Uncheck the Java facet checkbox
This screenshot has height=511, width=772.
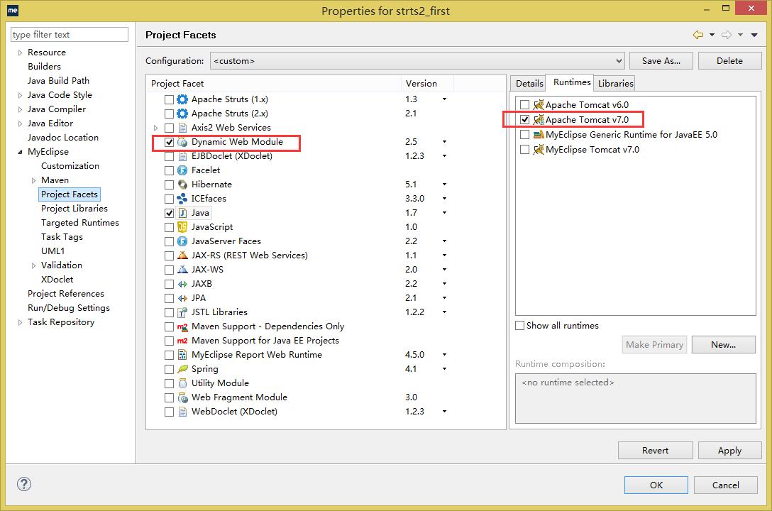click(x=169, y=213)
